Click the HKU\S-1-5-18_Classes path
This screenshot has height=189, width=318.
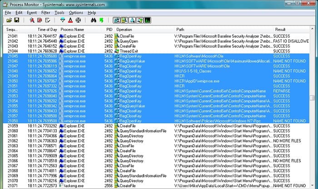coord(193,71)
